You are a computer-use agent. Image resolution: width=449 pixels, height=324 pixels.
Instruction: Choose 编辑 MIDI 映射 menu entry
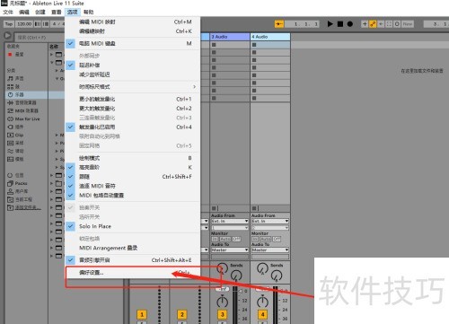tap(133, 22)
